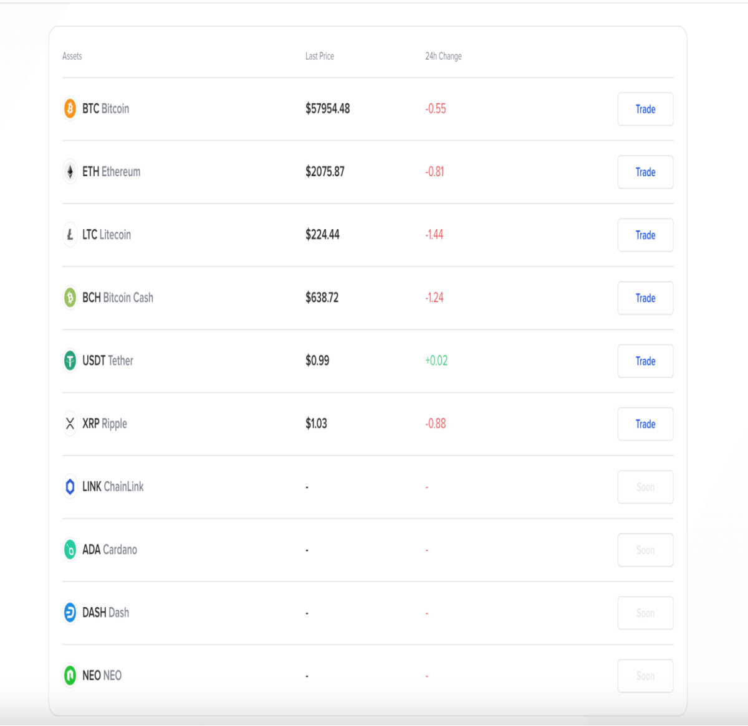This screenshot has height=726, width=748.
Task: Click the Bitcoin Cash green icon
Action: (70, 298)
